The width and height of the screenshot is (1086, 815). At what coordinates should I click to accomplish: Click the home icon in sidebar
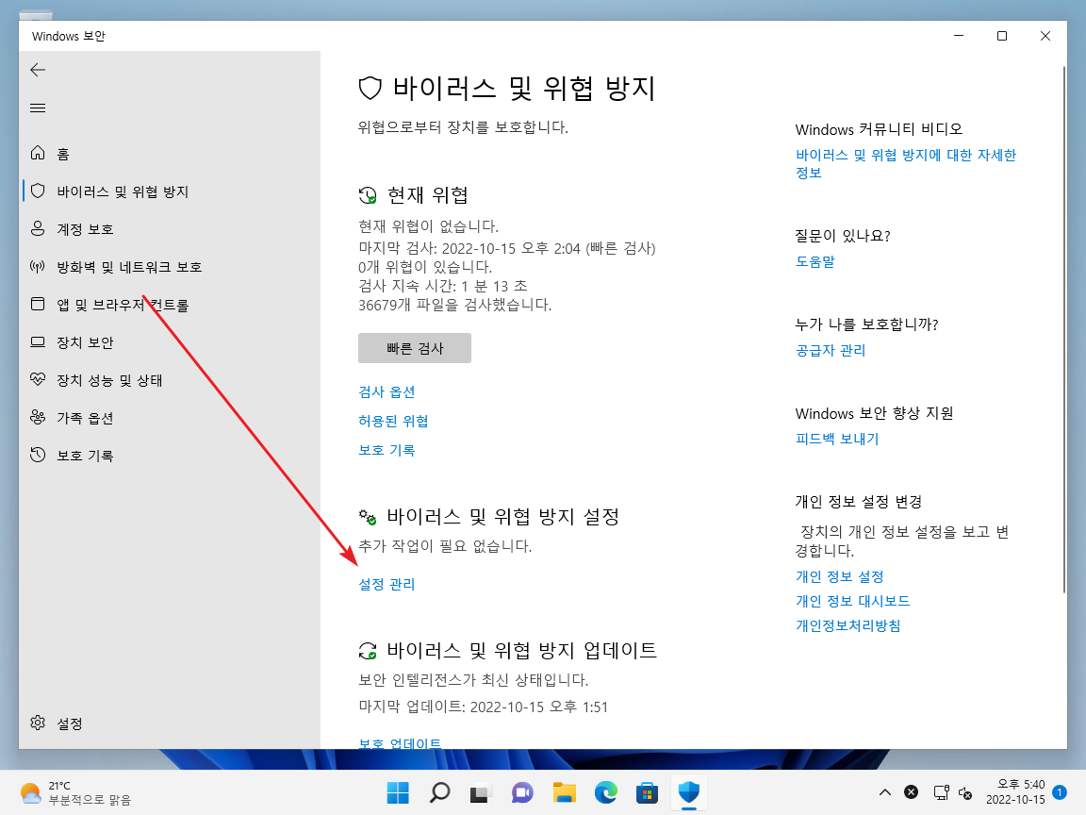click(x=38, y=153)
